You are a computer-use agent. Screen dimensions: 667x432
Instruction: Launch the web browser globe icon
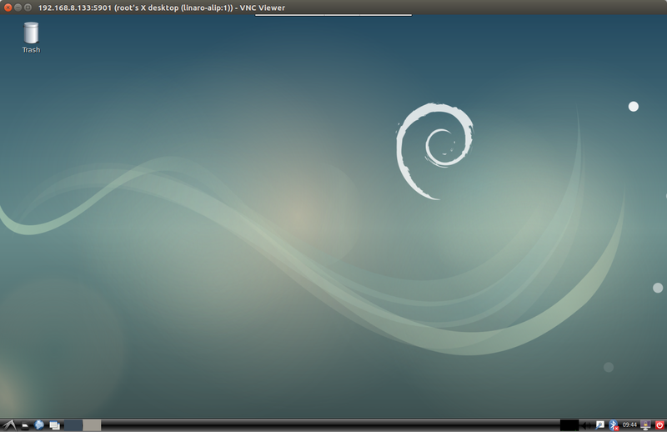39,425
